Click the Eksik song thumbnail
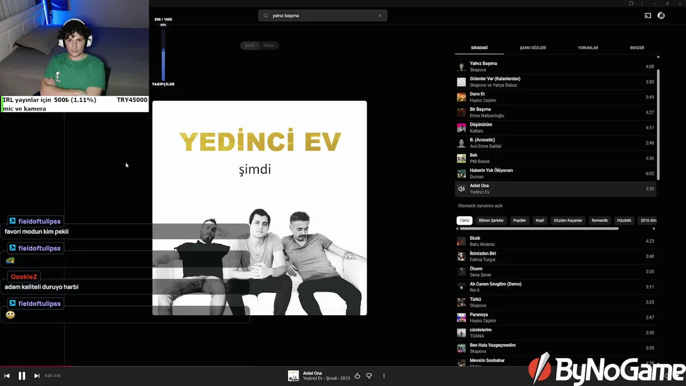This screenshot has height=386, width=686. coord(461,241)
